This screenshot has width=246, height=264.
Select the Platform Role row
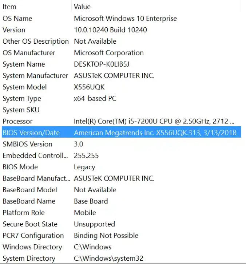tap(24, 213)
